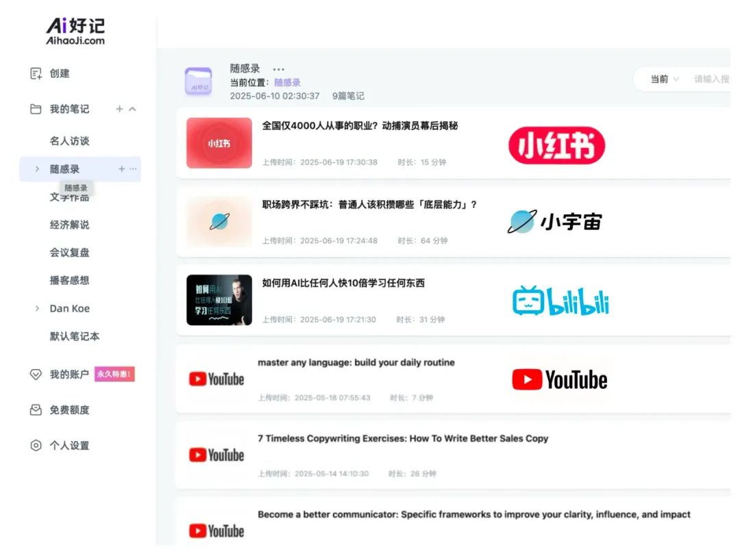Click the 我的笔记 folder icon
Image resolution: width=740 pixels, height=554 pixels.
(x=36, y=109)
